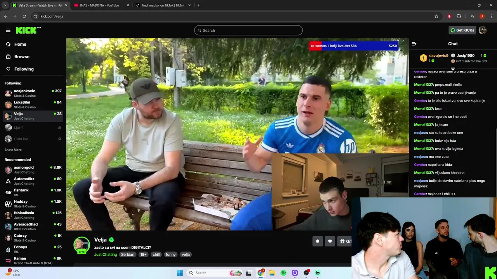Image resolution: width=497 pixels, height=279 pixels.
Task: Open the media control icon
Action: (472, 16)
